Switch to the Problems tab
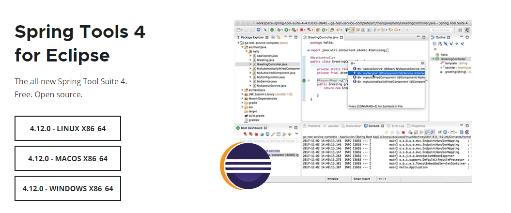The image size is (511, 213). pyautogui.click(x=311, y=126)
